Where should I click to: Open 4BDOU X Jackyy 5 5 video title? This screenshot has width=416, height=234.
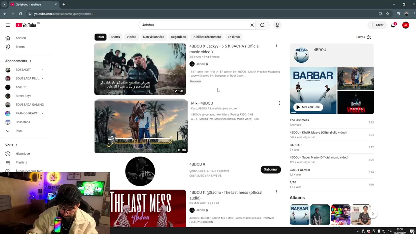(225, 49)
